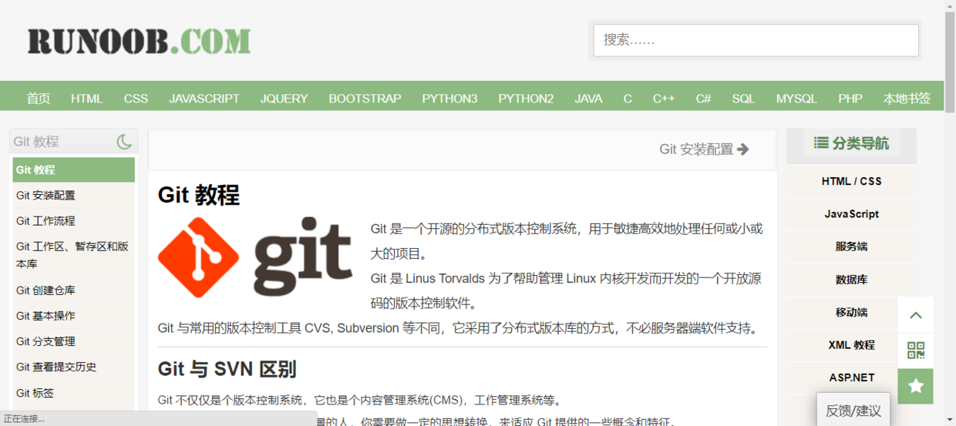Open Git 工作区、暂存区和版本库 sidebar link
Image resolution: width=956 pixels, height=426 pixels.
[74, 256]
